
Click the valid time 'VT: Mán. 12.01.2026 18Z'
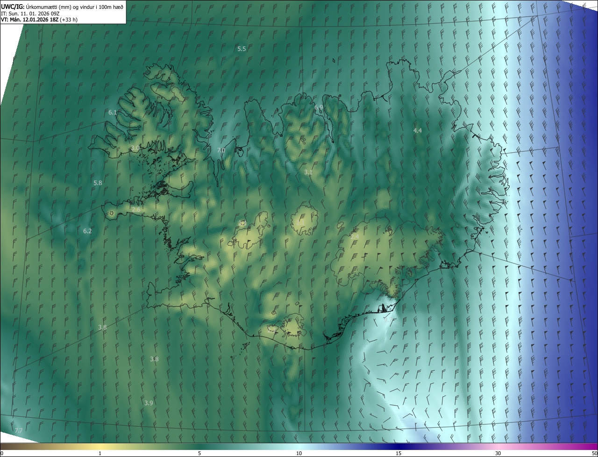pyautogui.click(x=29, y=20)
